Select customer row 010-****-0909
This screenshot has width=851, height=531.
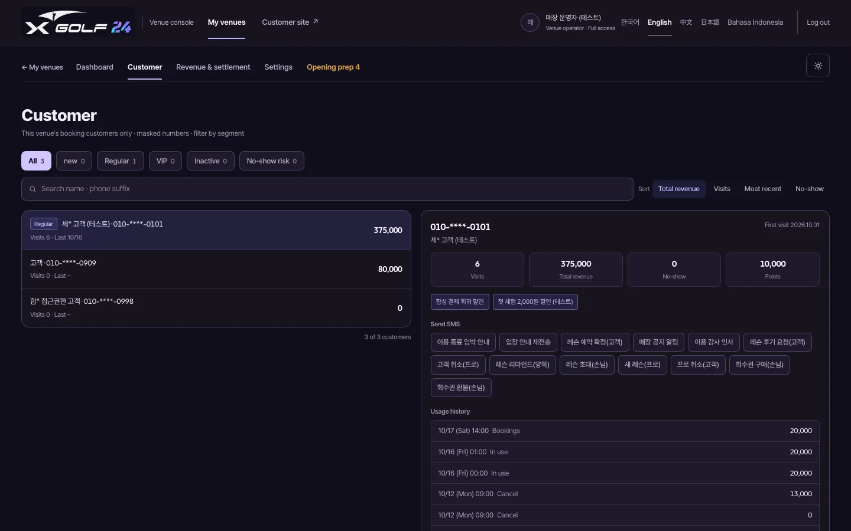coord(216,269)
